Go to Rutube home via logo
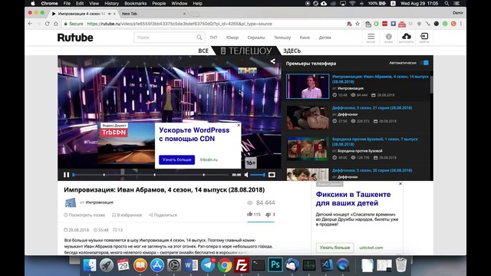 pyautogui.click(x=75, y=38)
